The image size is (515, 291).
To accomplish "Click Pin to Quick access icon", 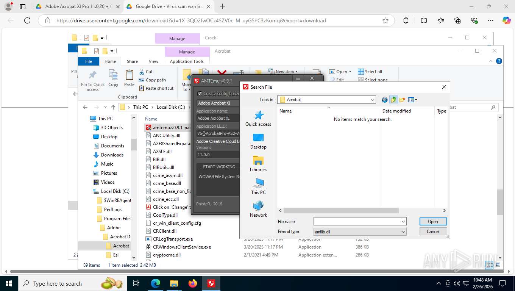I will (x=93, y=80).
